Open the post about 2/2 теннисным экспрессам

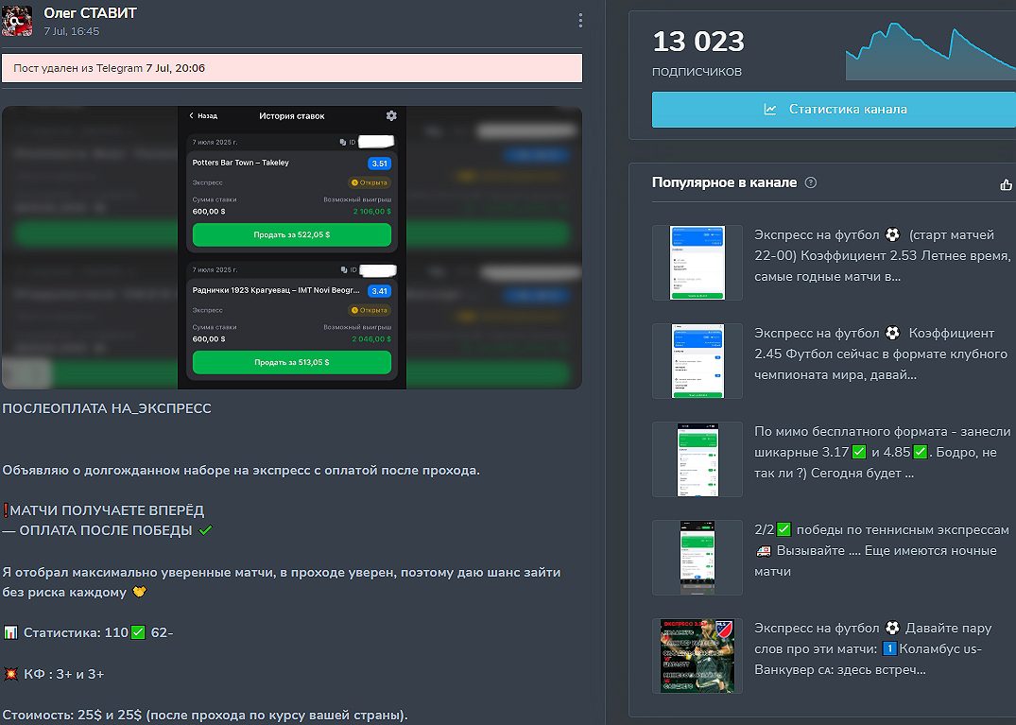[x=881, y=551]
